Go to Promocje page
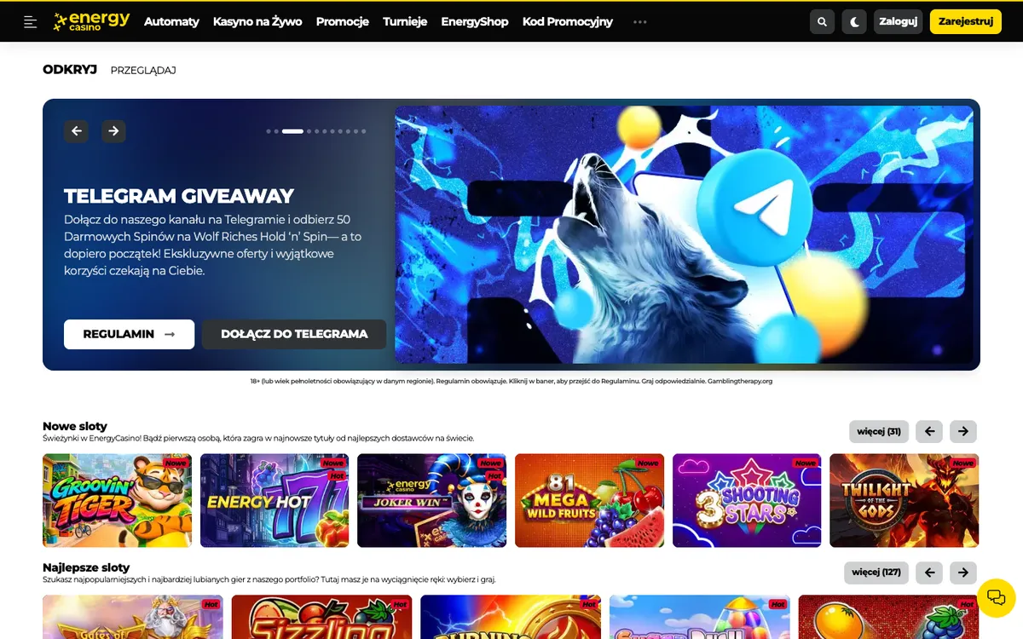This screenshot has width=1023, height=639. click(x=343, y=22)
